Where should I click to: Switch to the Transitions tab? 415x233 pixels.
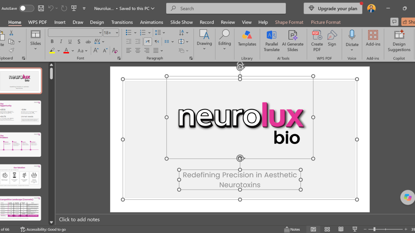pos(122,22)
